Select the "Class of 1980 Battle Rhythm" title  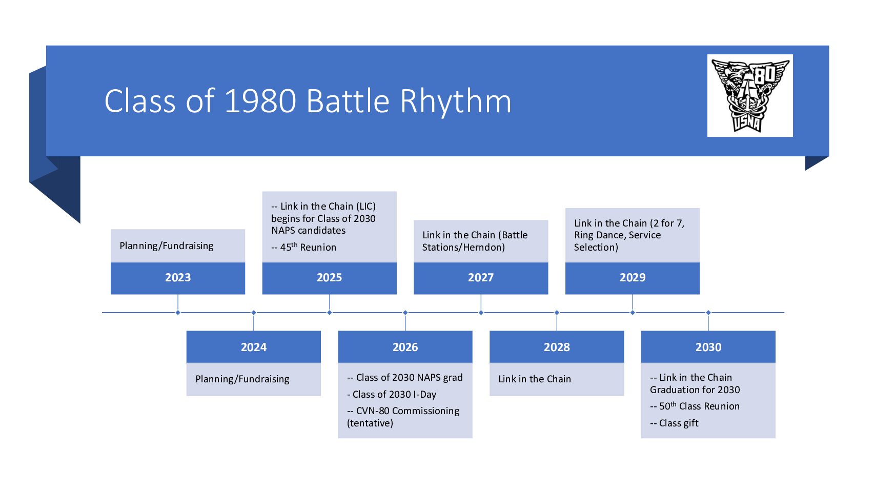(308, 101)
